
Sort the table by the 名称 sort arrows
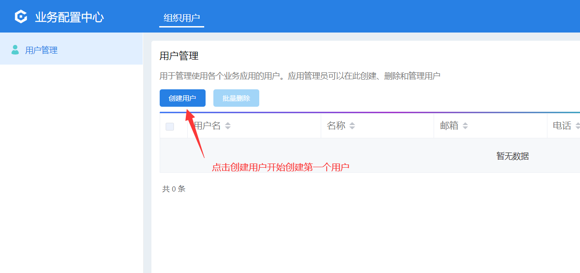pyautogui.click(x=352, y=126)
